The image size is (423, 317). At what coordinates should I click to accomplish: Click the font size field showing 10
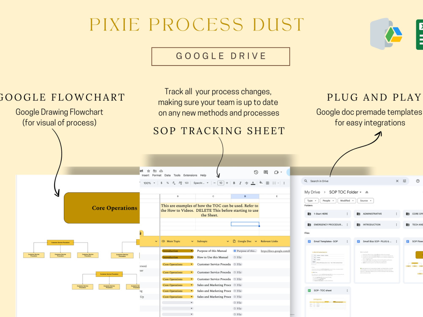tap(221, 183)
